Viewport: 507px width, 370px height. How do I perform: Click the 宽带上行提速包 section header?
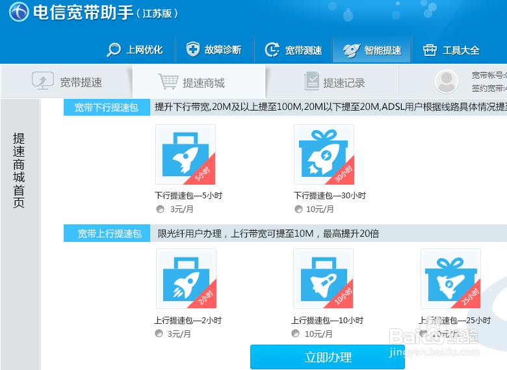pos(107,233)
